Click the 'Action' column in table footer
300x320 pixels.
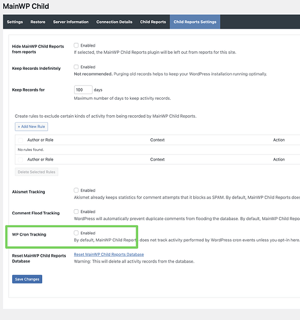(x=279, y=159)
